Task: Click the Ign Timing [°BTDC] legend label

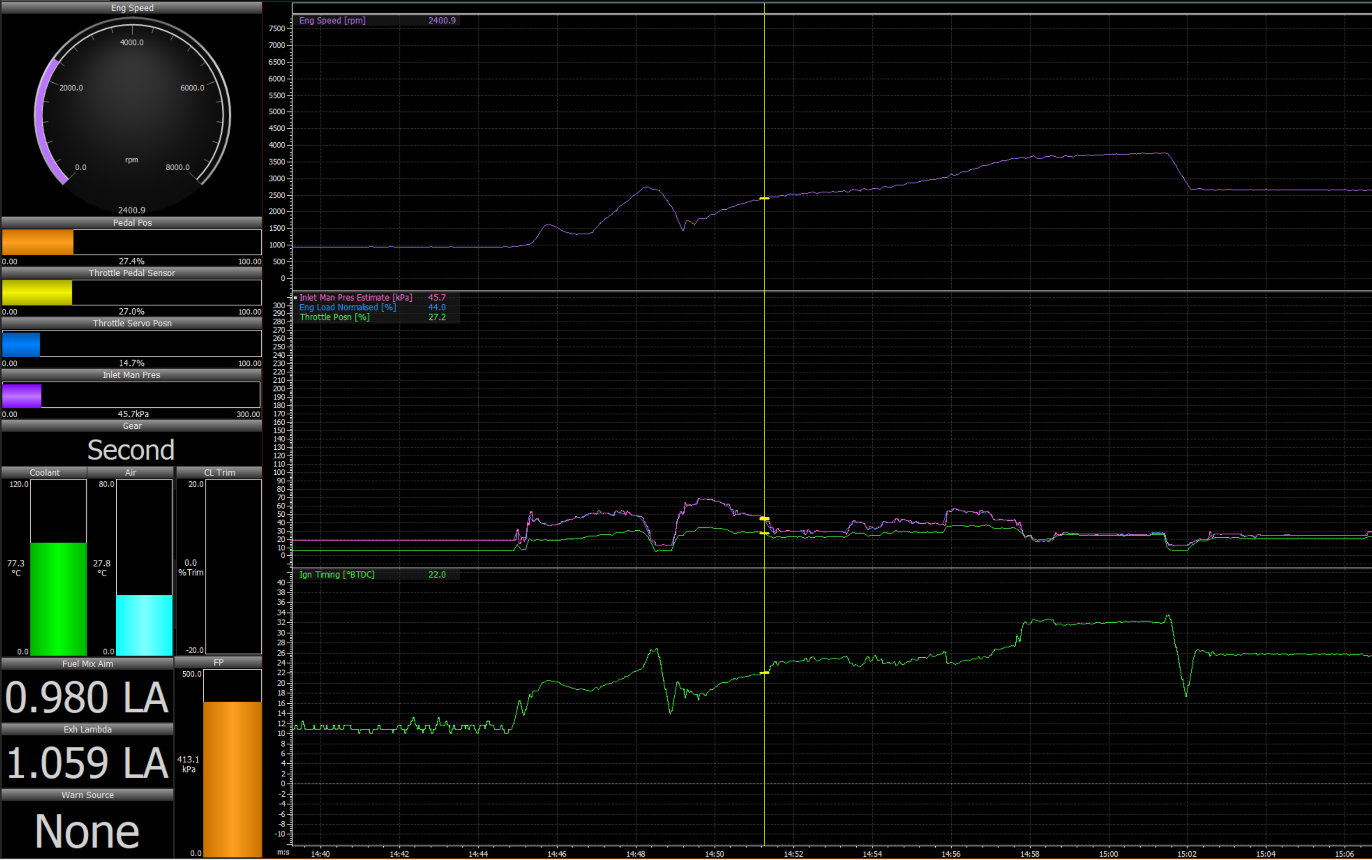Action: [337, 574]
